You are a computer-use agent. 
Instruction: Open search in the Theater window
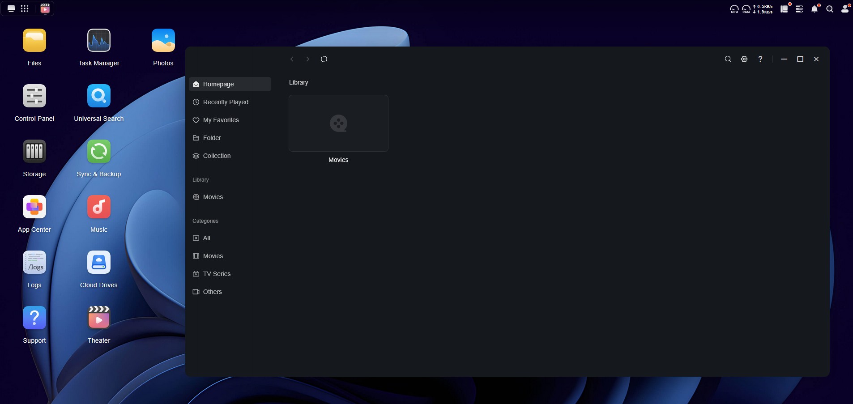(x=728, y=59)
